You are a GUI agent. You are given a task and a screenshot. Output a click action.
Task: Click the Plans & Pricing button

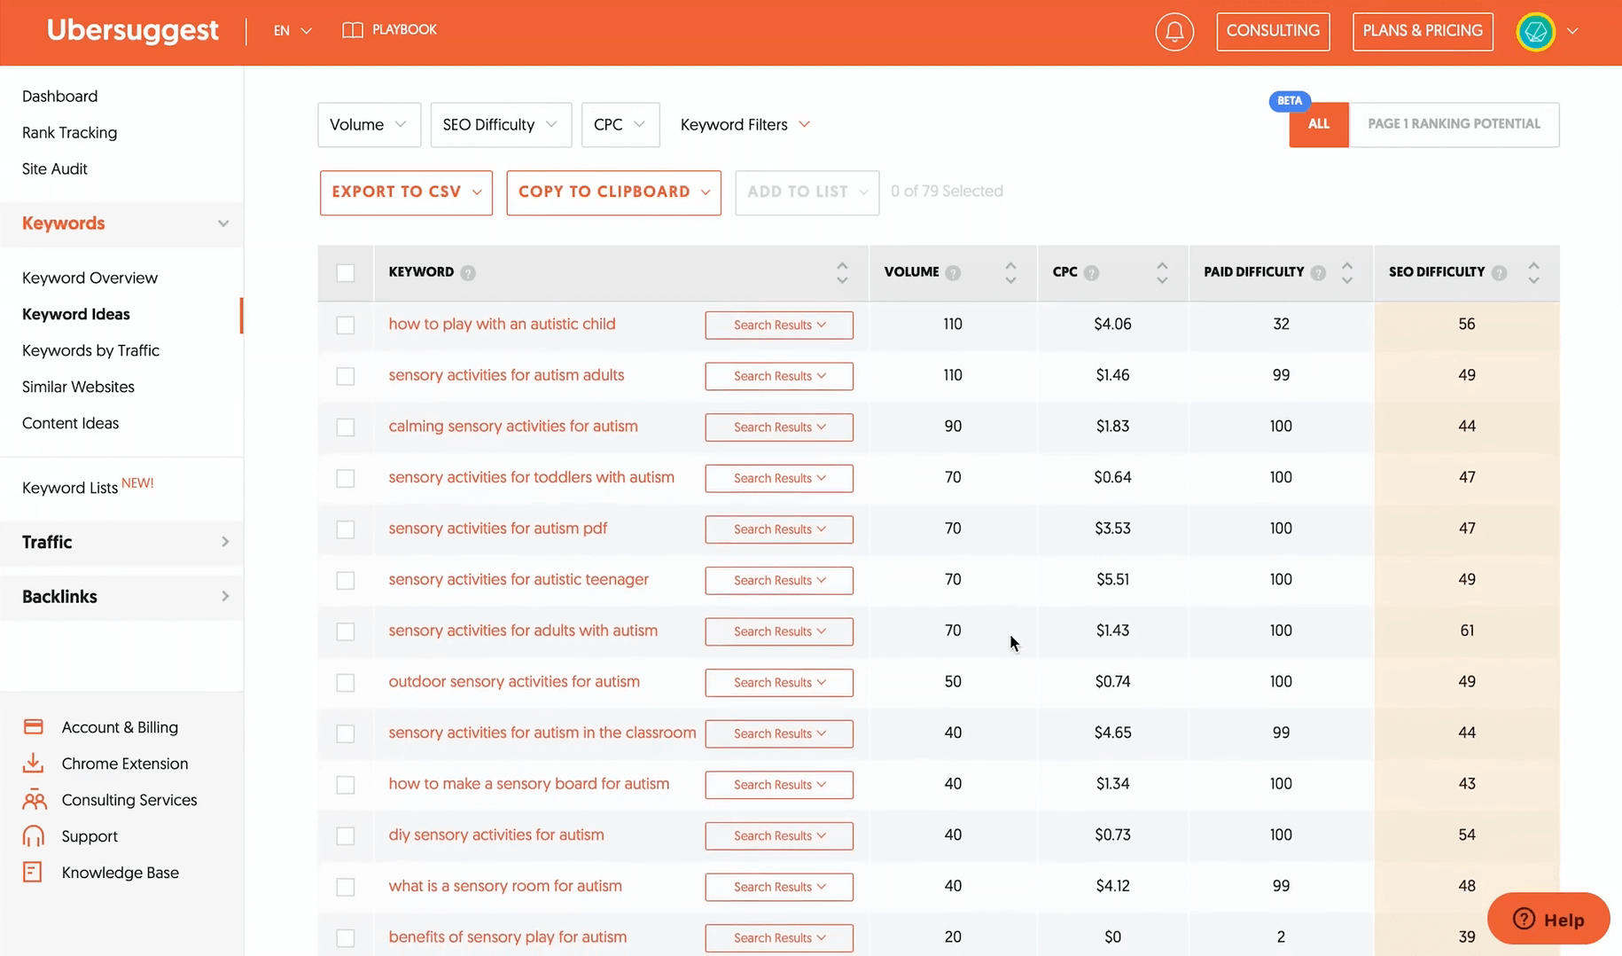click(1422, 31)
